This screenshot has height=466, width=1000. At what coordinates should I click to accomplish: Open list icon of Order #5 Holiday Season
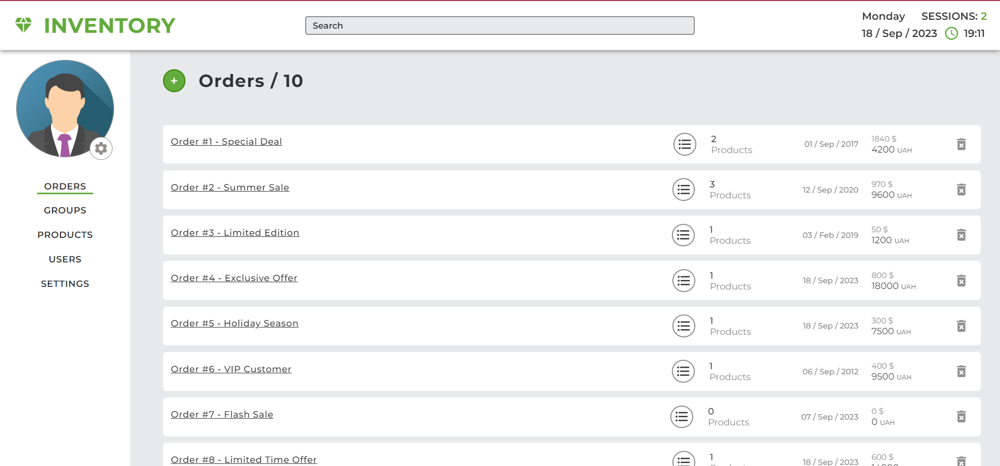(684, 326)
